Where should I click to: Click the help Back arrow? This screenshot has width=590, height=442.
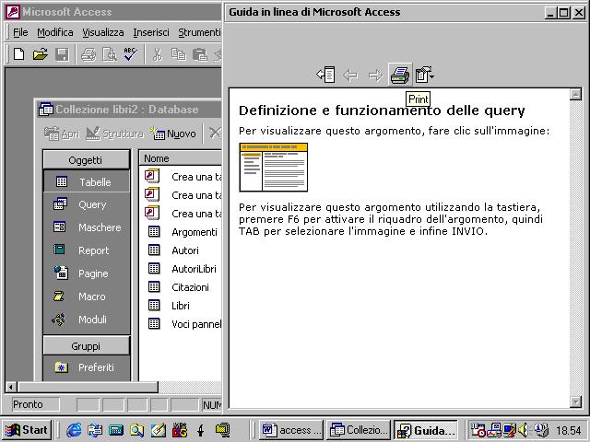coord(350,76)
